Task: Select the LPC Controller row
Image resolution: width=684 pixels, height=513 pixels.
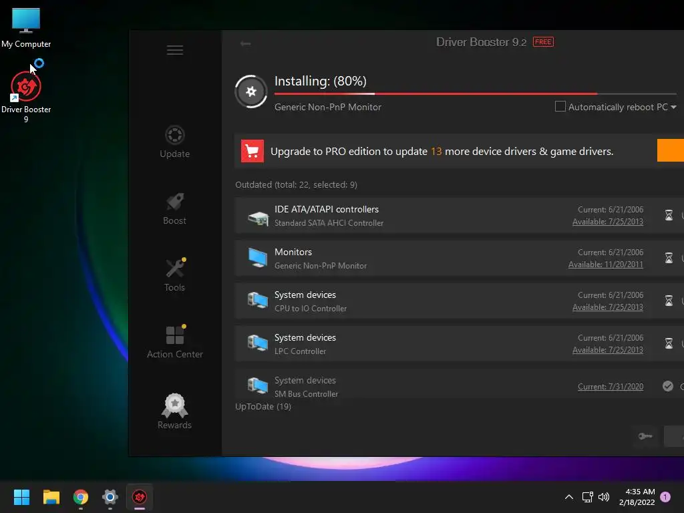Action: 459,344
